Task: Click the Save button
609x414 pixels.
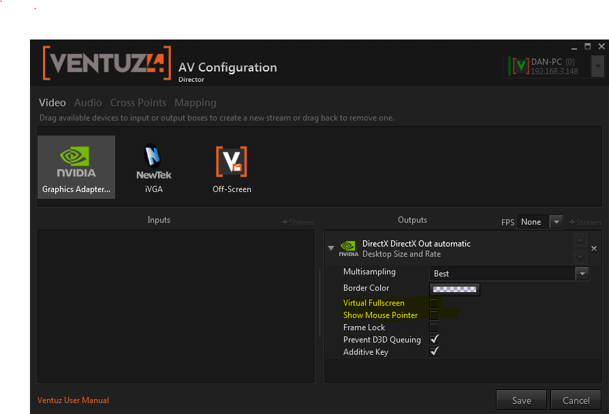Action: point(521,400)
